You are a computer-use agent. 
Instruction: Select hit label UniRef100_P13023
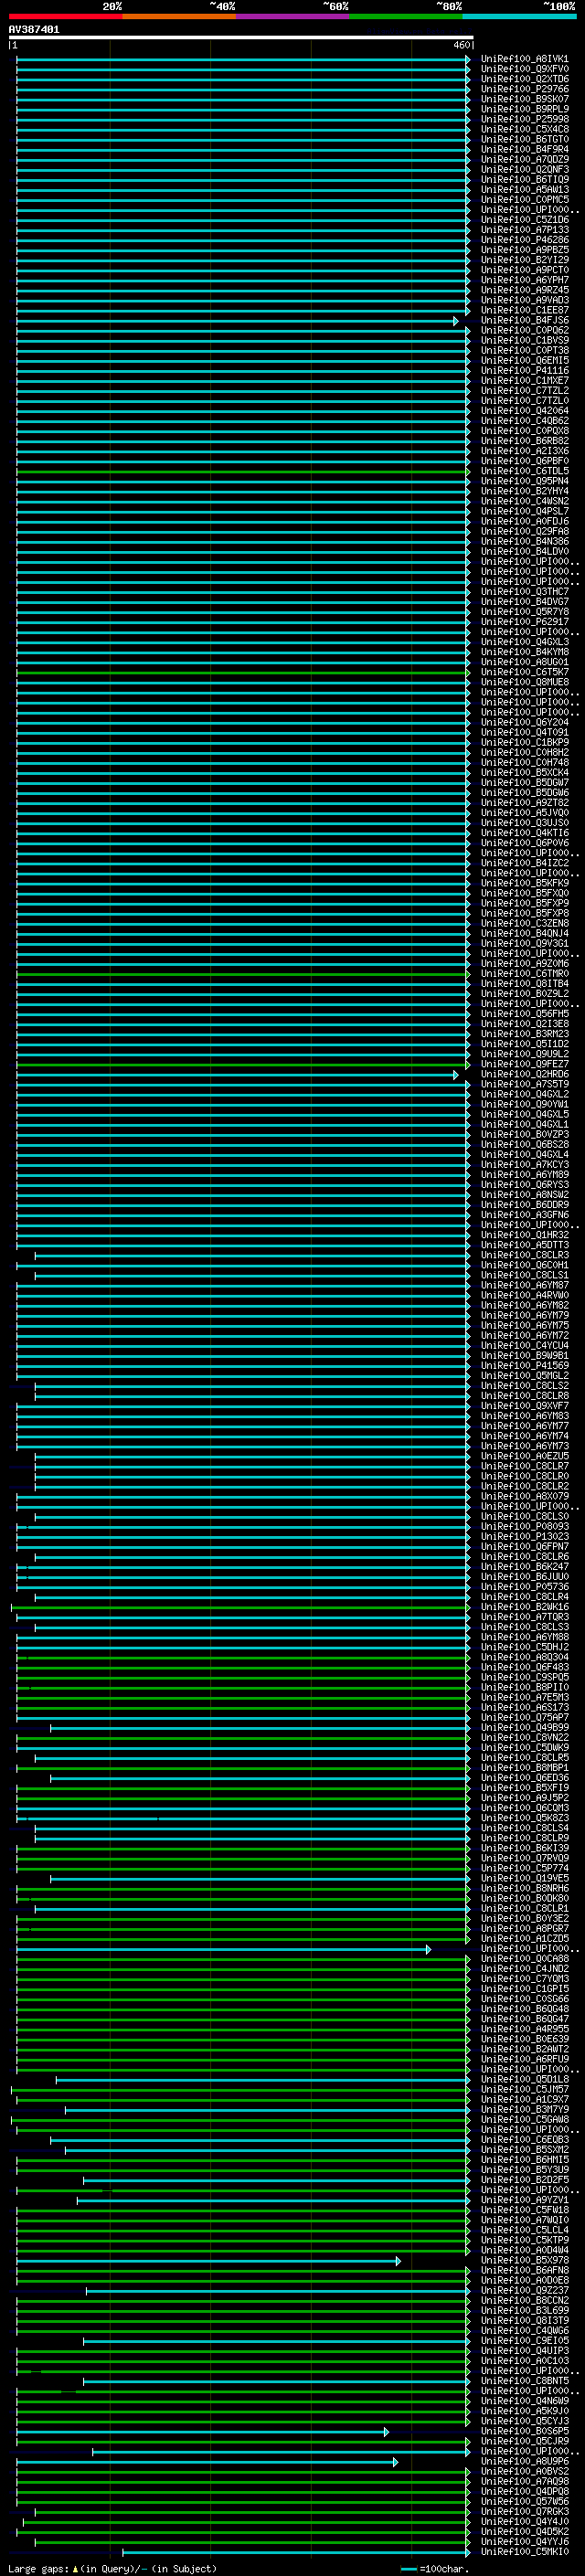[x=524, y=1537]
